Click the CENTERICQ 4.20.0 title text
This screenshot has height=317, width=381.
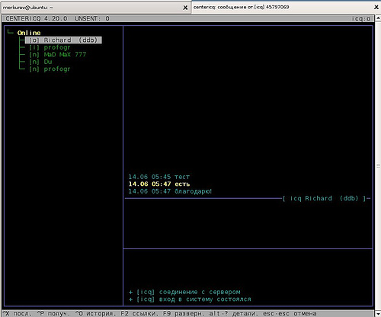tap(37, 18)
